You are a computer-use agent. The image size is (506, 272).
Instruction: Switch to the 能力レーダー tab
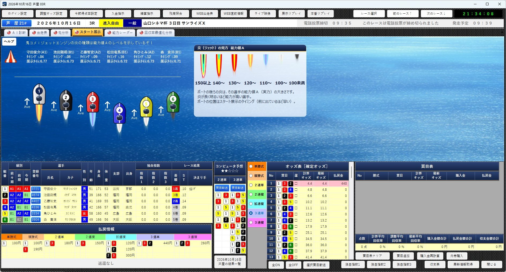[120, 33]
